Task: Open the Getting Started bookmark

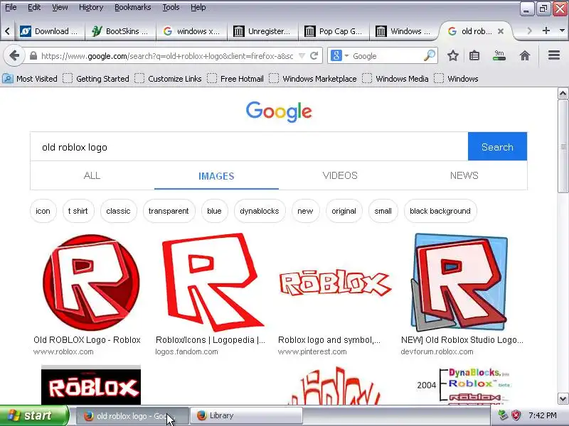Action: tap(96, 79)
